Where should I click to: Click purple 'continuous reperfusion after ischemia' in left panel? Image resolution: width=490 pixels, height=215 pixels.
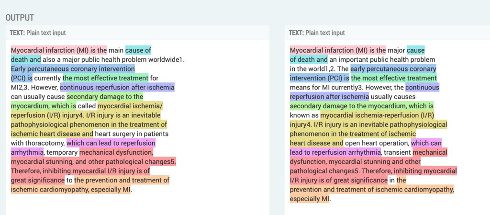coord(117,88)
